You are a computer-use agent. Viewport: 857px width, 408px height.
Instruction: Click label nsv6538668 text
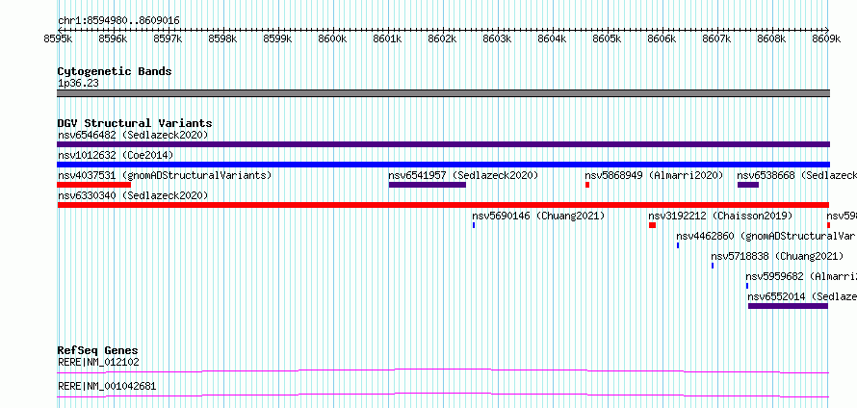coord(797,175)
